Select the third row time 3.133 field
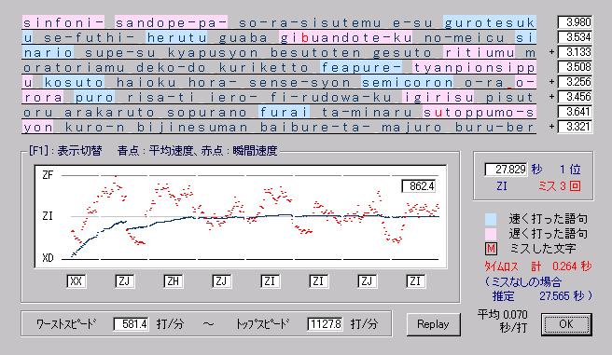The image size is (612, 355). 575,52
